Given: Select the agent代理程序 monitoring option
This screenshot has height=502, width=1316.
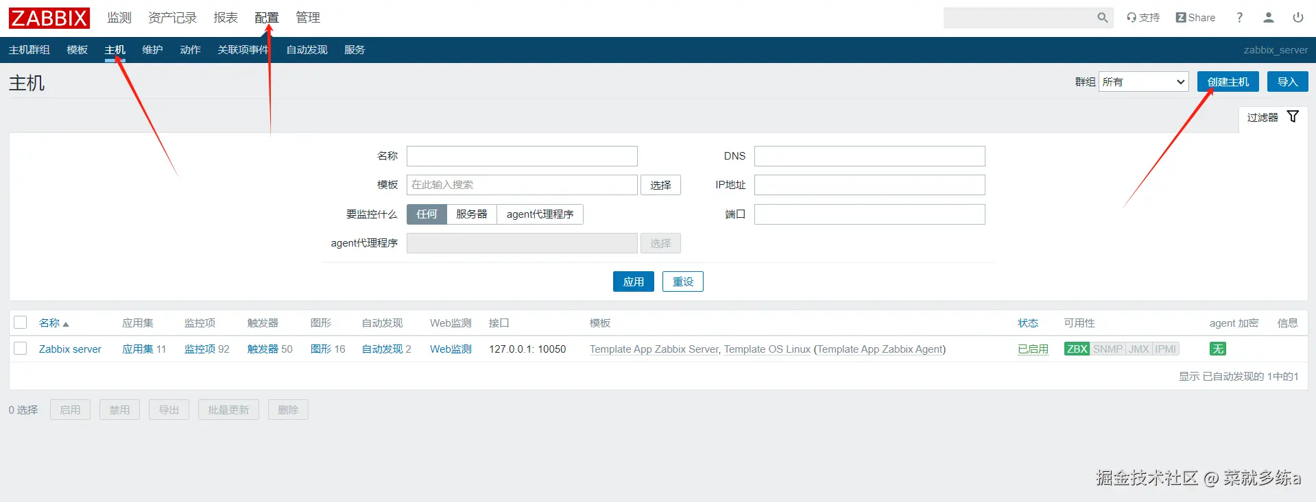Looking at the screenshot, I should 540,214.
